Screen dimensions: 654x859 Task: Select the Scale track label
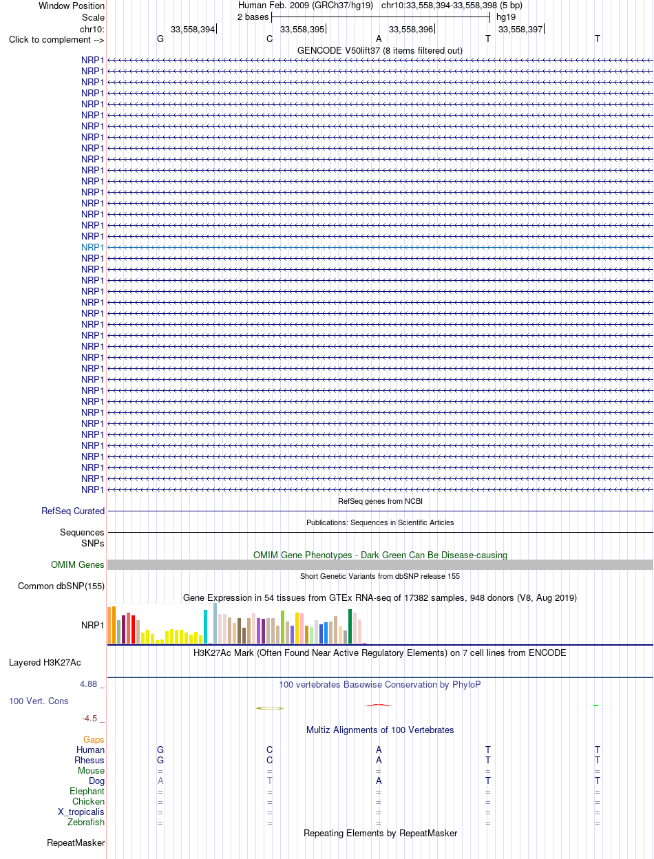93,17
